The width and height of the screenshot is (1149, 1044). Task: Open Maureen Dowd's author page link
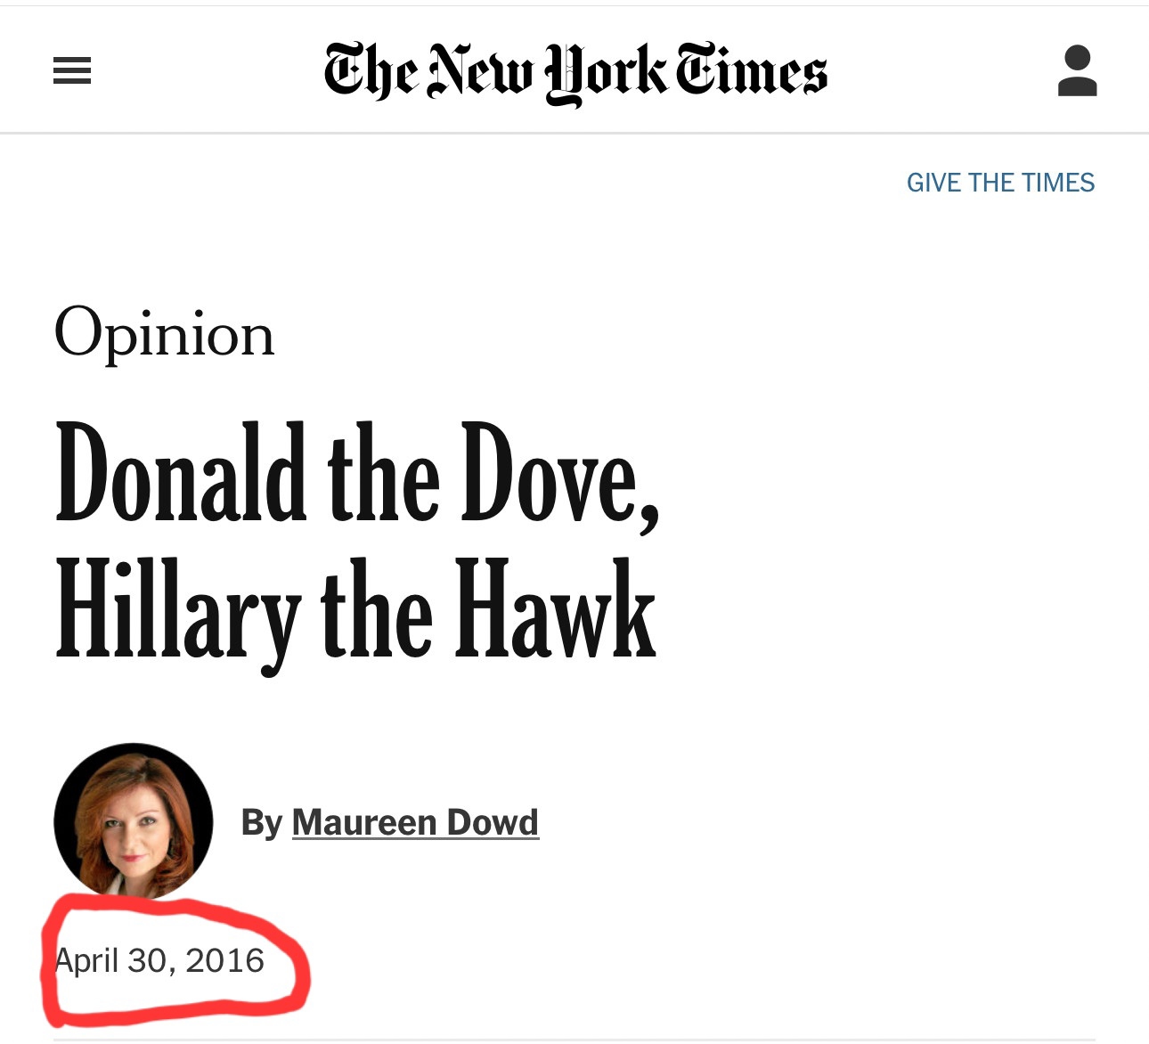pos(415,822)
